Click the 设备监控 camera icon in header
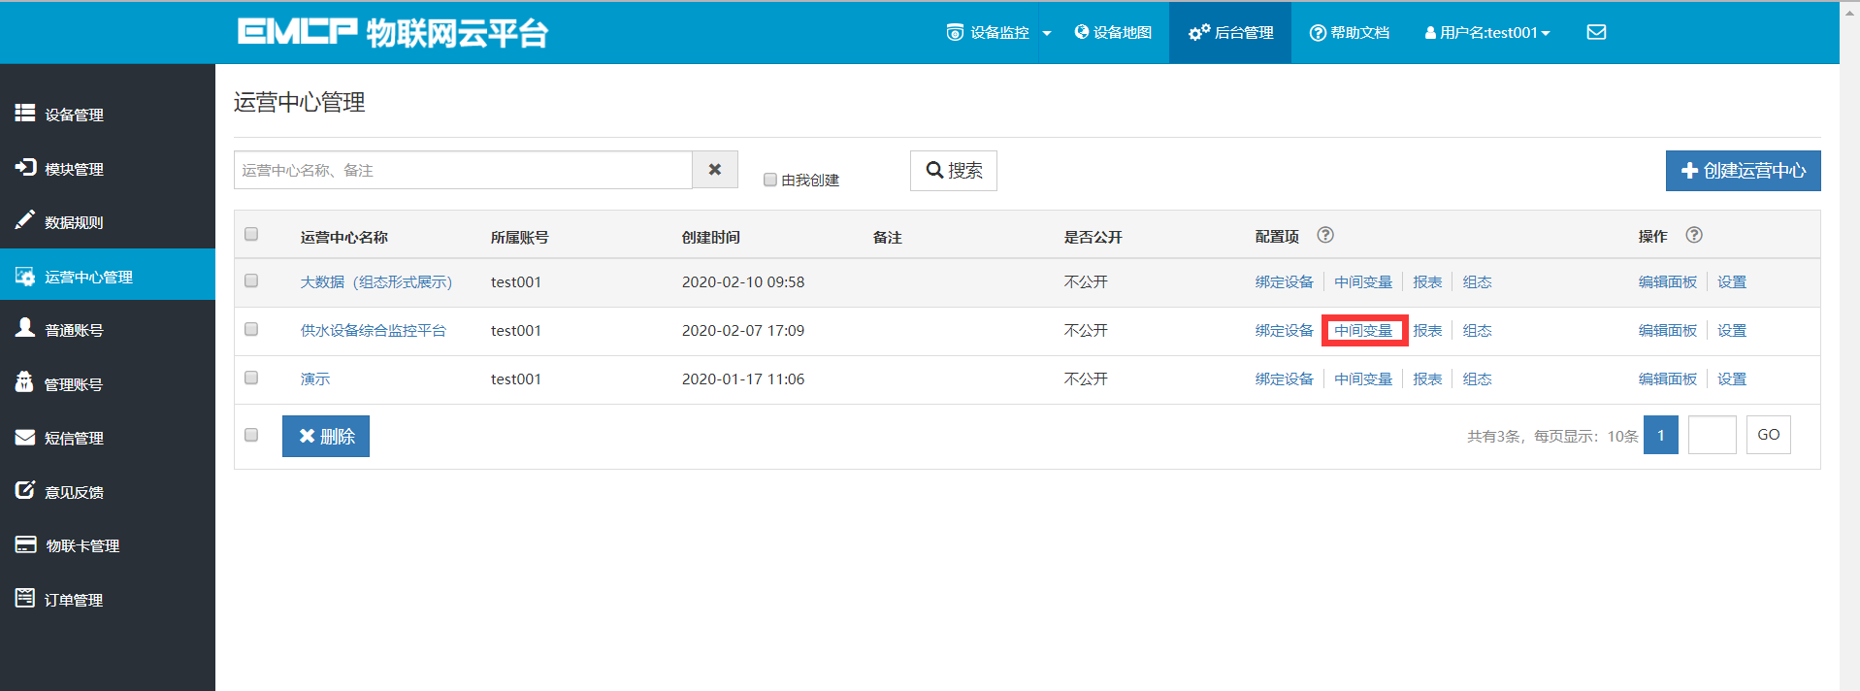Viewport: 1860px width, 691px height. click(x=955, y=32)
